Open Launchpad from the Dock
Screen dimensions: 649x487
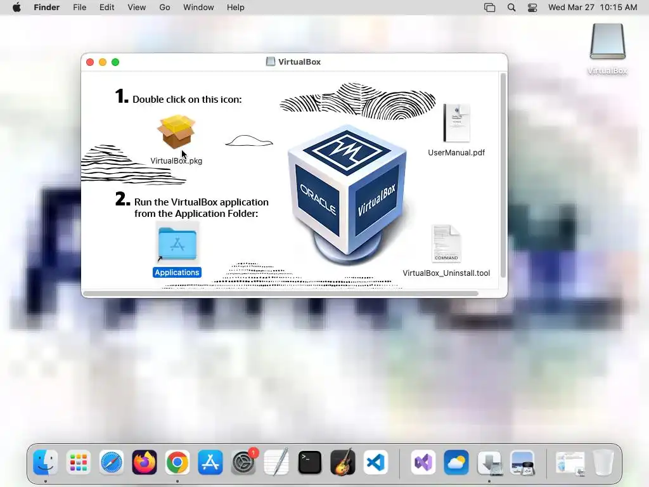(78, 462)
